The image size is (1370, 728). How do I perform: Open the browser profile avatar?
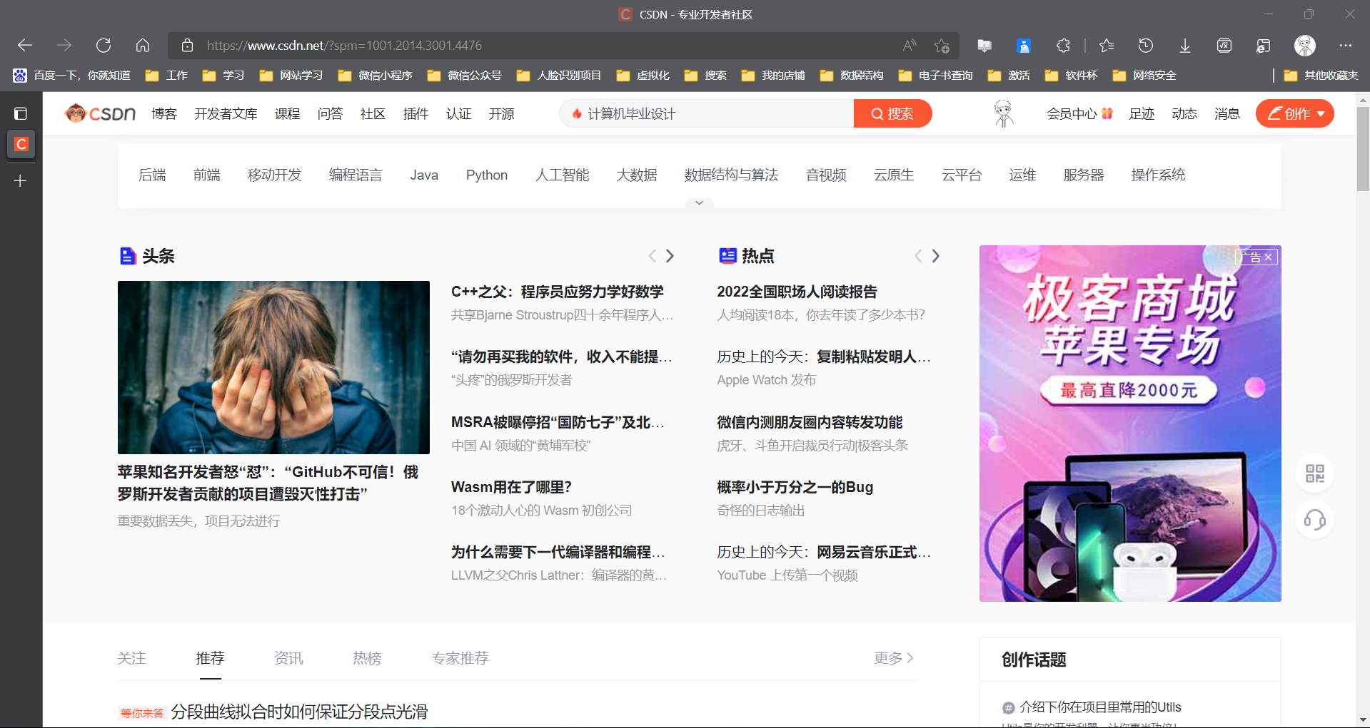tap(1305, 46)
